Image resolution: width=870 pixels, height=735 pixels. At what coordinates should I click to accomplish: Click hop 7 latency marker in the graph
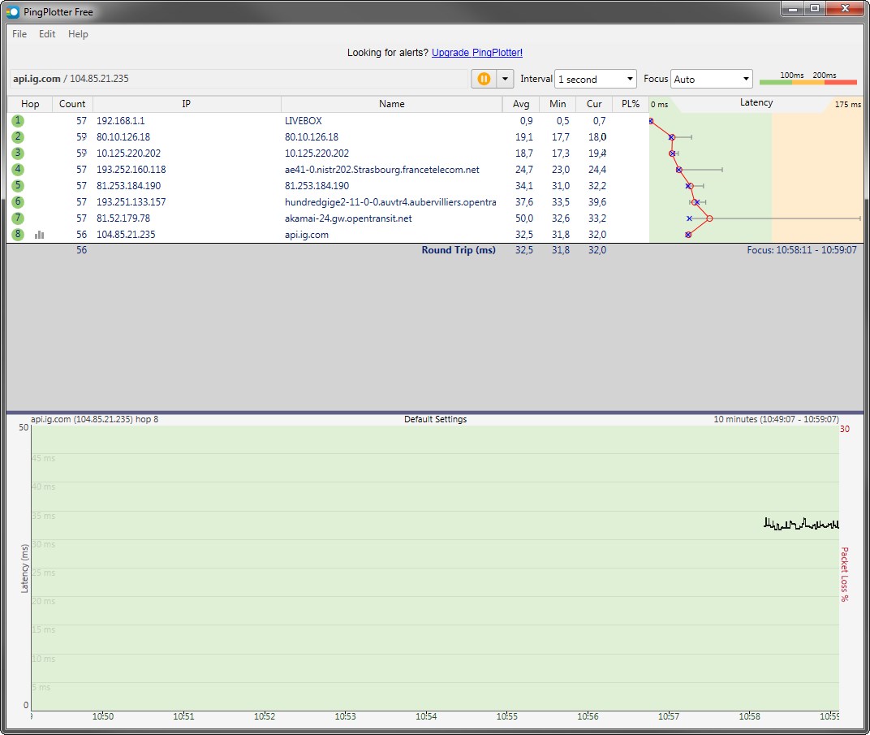coord(709,218)
